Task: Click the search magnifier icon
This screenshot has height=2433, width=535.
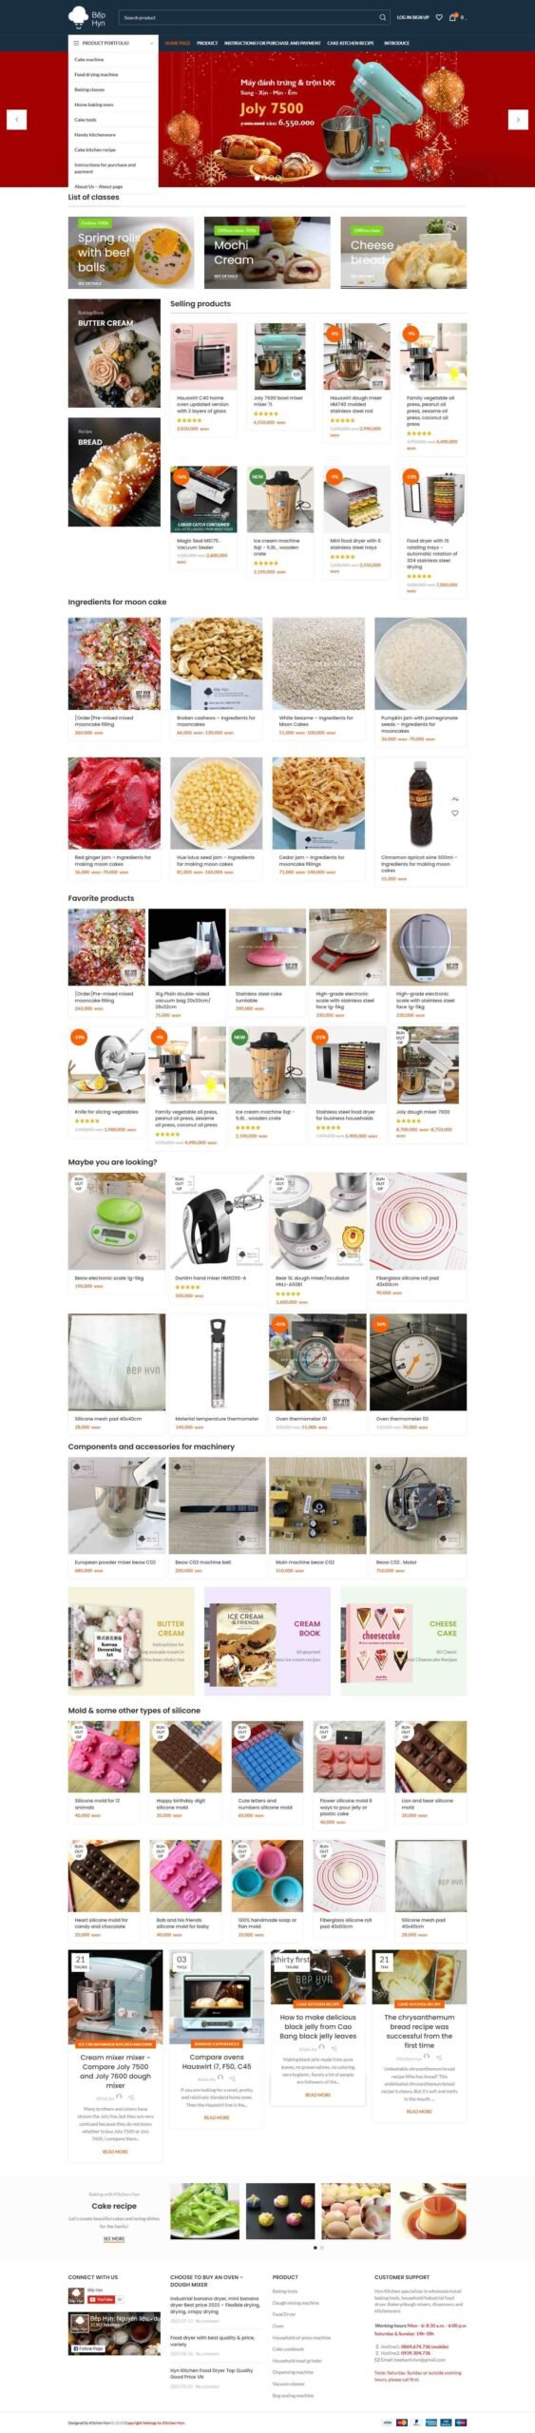Action: (383, 17)
